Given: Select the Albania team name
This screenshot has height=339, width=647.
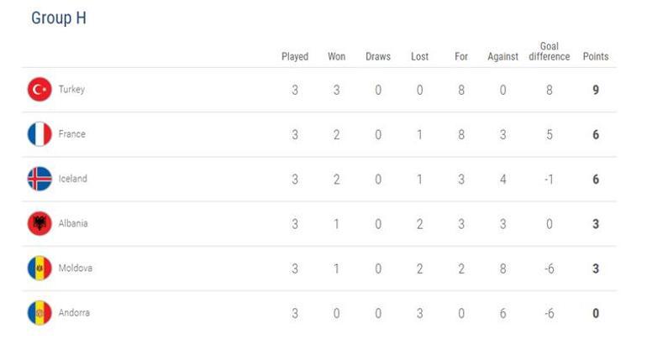Looking at the screenshot, I should click(x=73, y=224).
